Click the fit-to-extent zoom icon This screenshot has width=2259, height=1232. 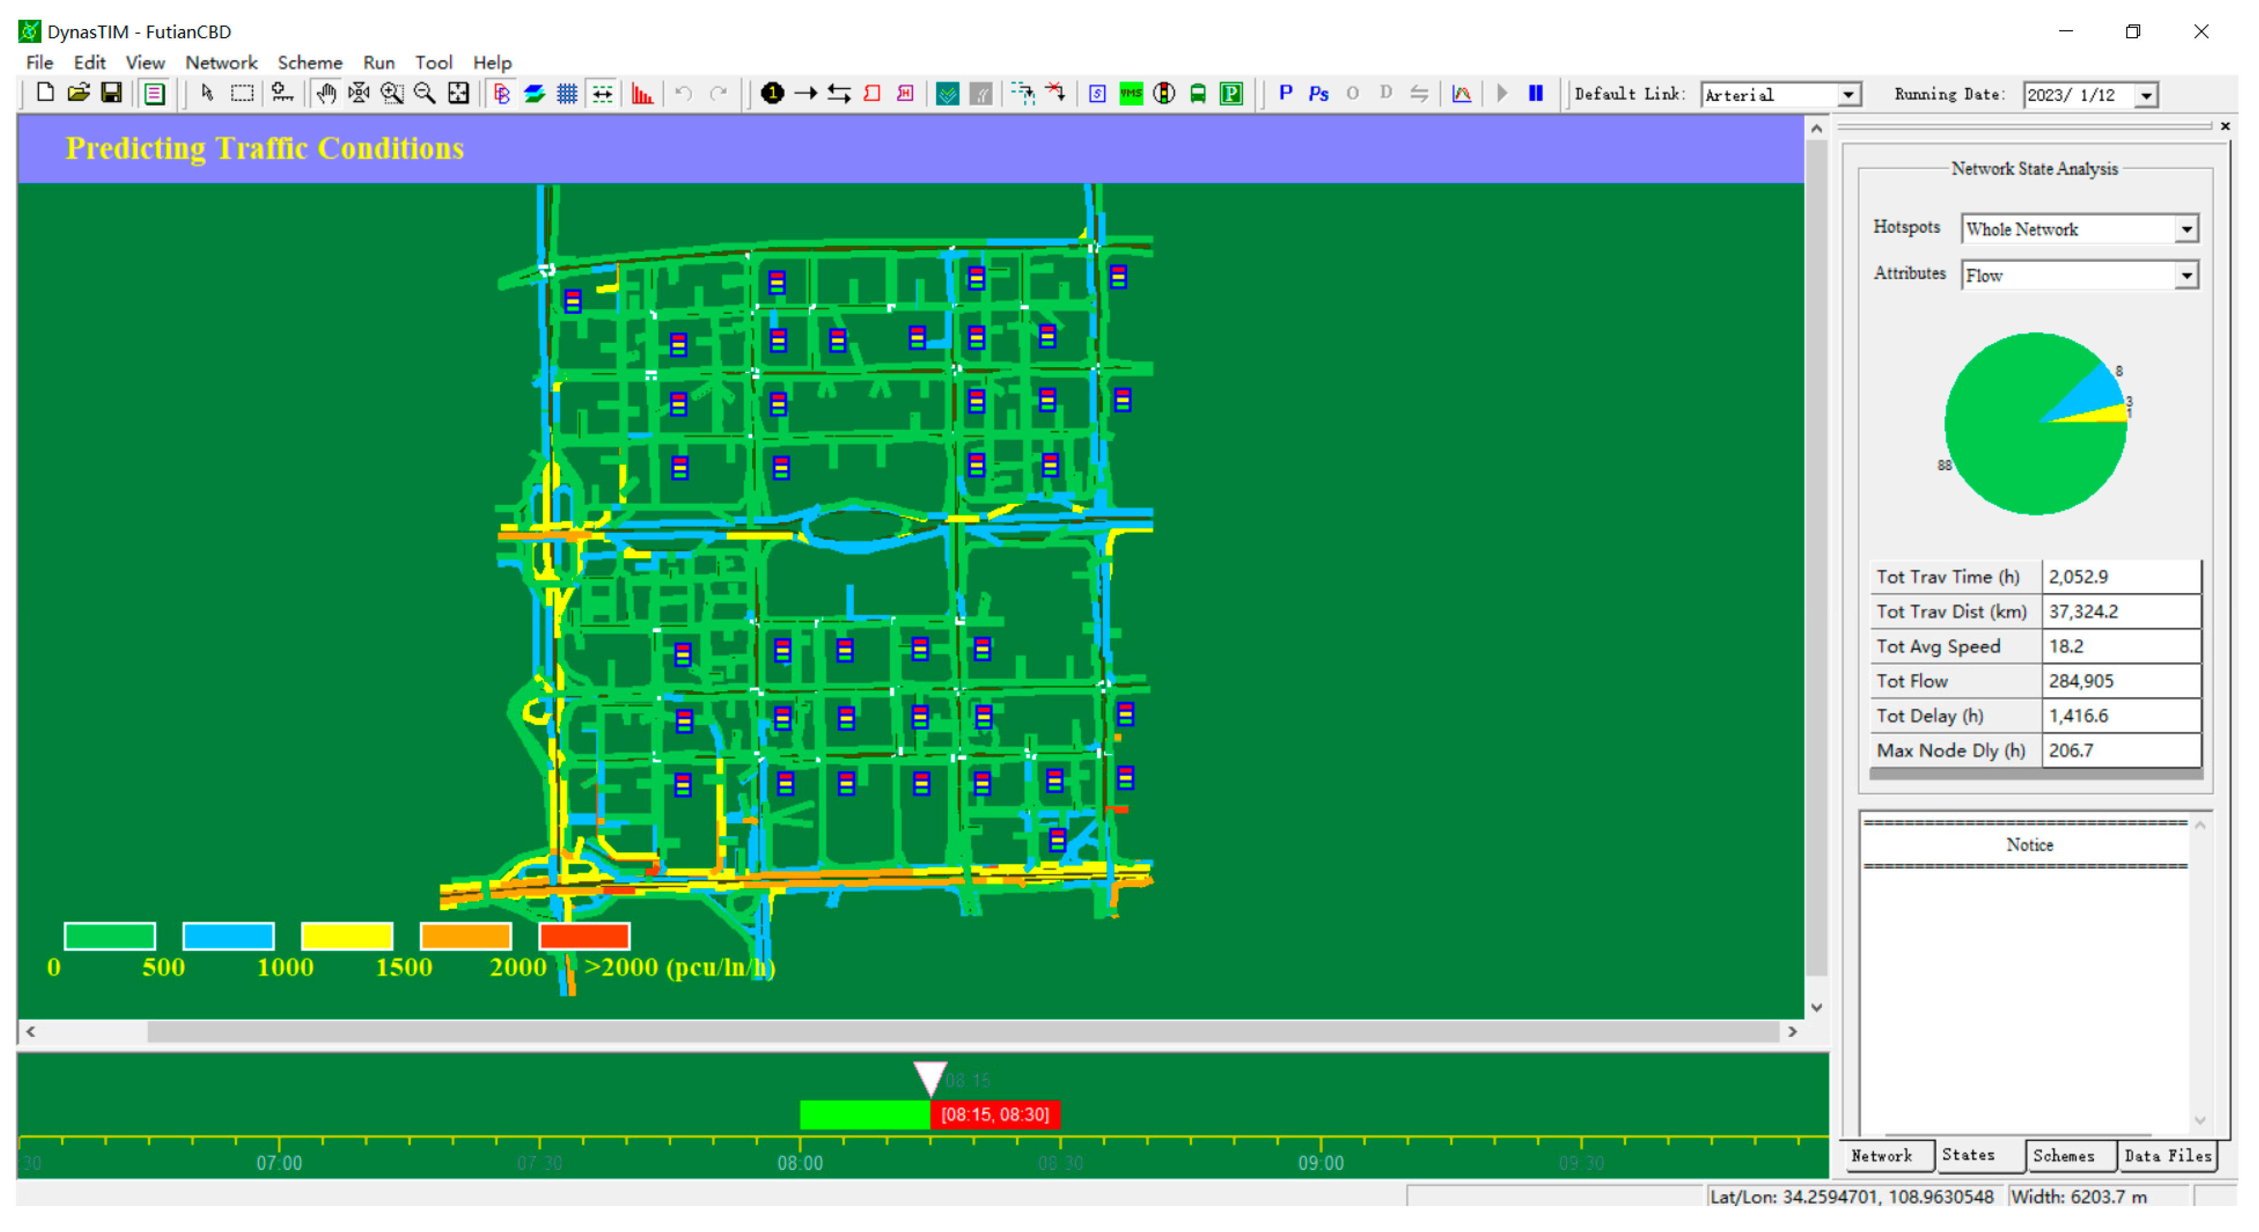tap(459, 93)
